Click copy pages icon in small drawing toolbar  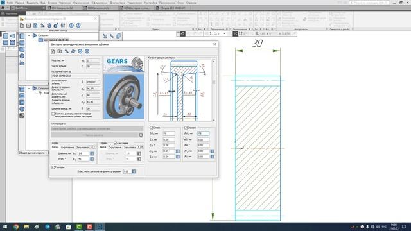[x=118, y=36]
